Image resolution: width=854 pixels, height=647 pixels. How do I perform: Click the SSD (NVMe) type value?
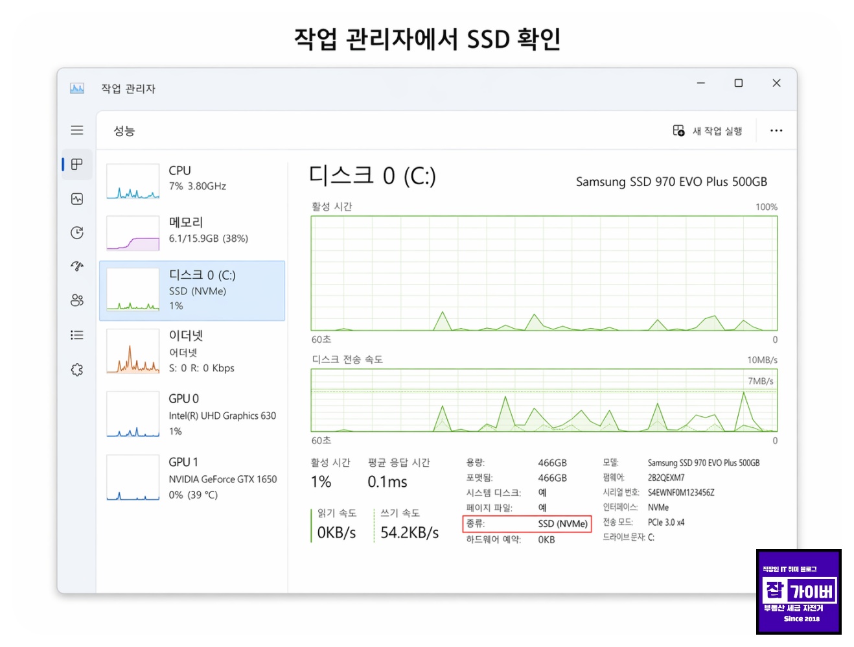click(562, 524)
